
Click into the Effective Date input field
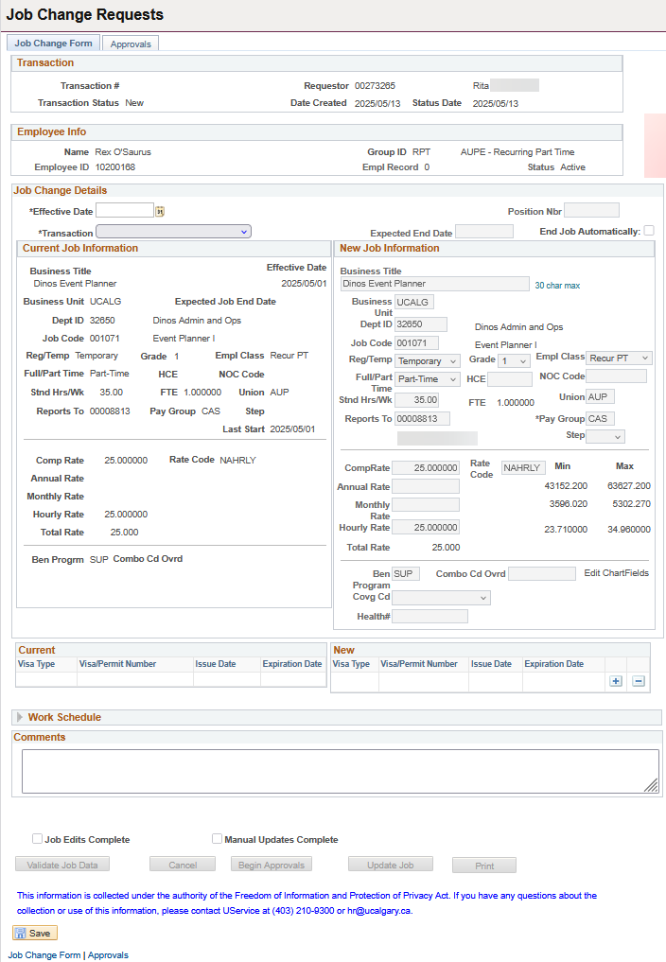(125, 210)
